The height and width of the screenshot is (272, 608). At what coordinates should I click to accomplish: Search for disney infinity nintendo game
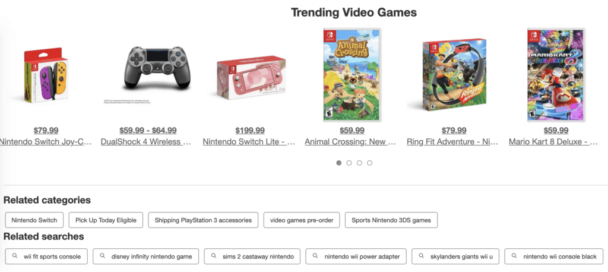146,257
